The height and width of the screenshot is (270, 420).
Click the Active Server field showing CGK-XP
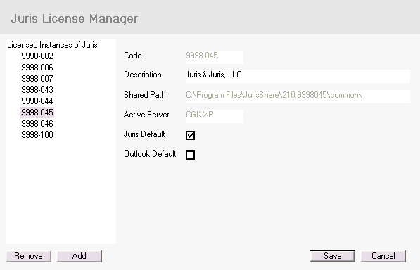pyautogui.click(x=215, y=116)
